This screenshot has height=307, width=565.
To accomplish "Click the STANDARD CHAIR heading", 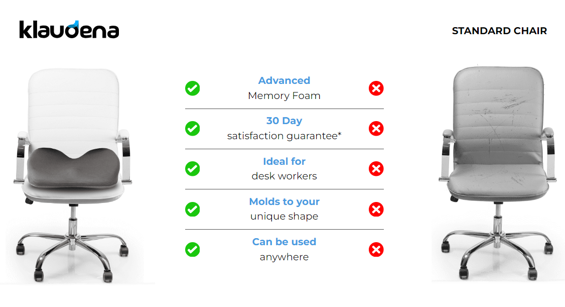I will pos(499,31).
